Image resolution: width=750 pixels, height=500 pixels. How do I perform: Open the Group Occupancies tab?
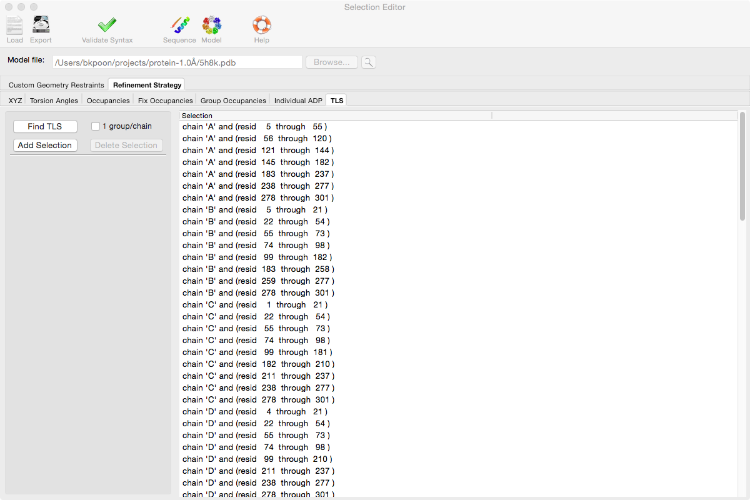coord(232,100)
